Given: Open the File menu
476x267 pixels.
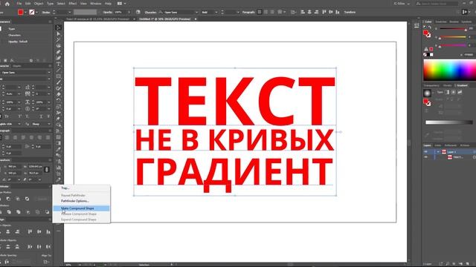Looking at the screenshot, I should click(19, 4).
